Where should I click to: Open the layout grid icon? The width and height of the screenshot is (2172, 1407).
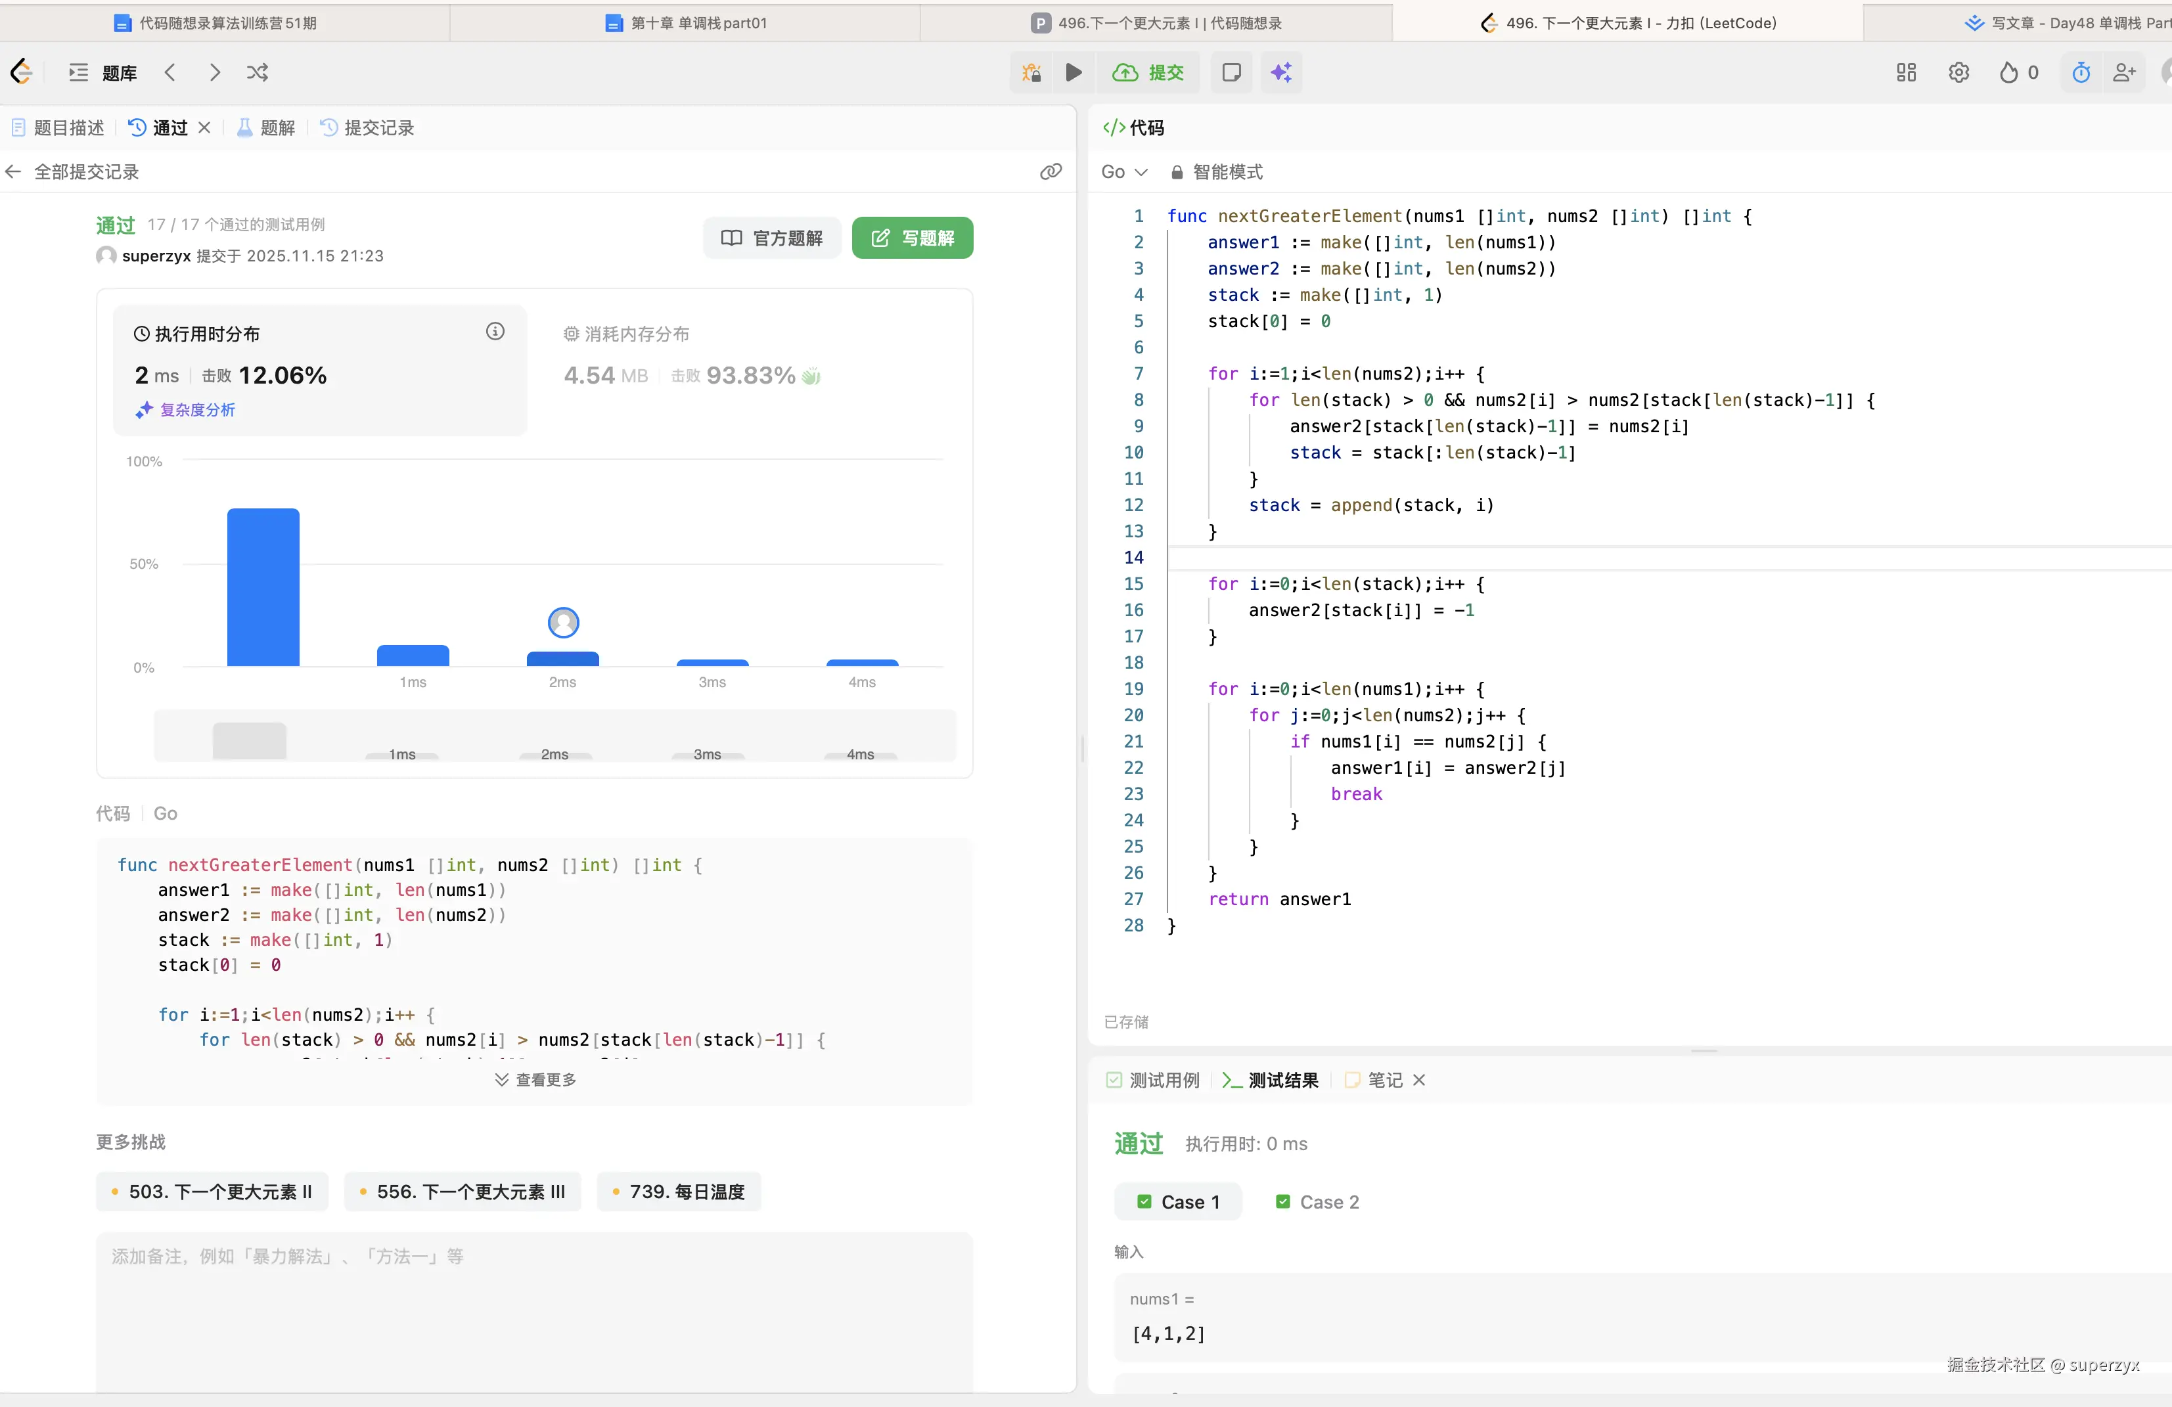[1905, 72]
